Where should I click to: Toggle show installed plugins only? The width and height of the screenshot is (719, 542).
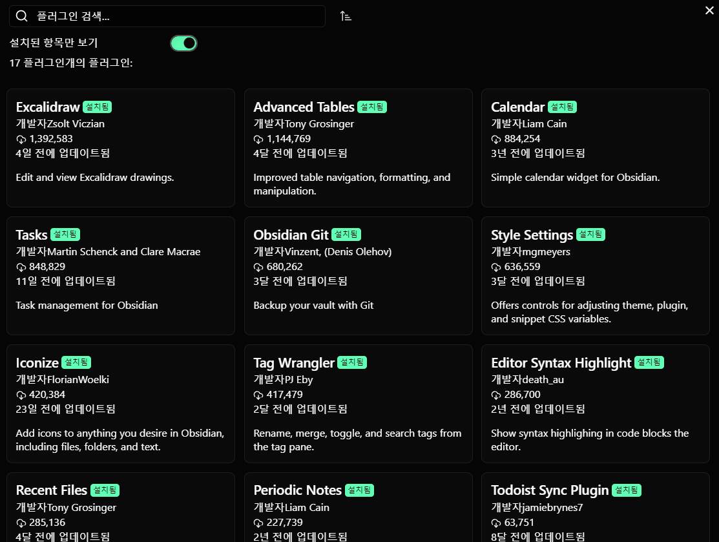[x=183, y=43]
